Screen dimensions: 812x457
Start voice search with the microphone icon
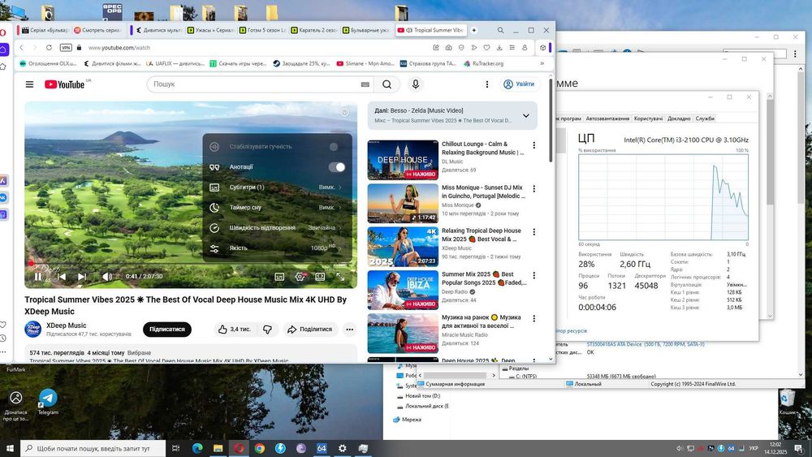(x=415, y=84)
